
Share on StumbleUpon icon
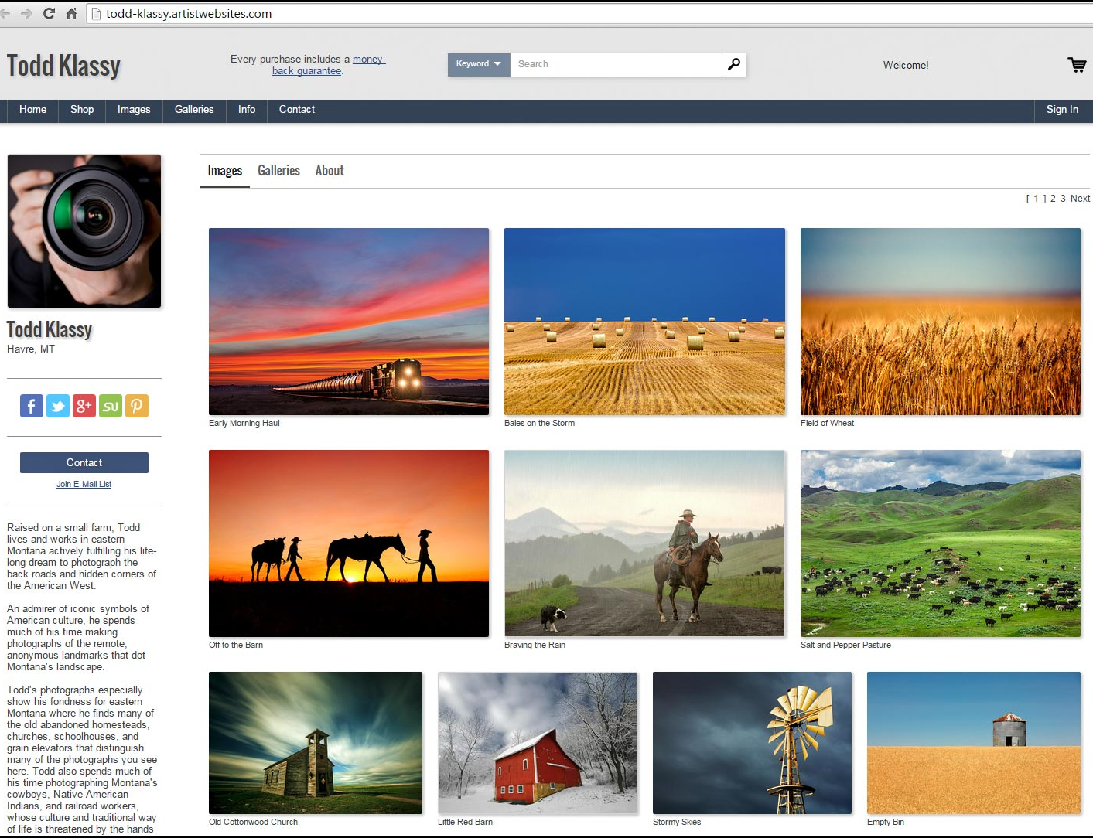coord(111,406)
